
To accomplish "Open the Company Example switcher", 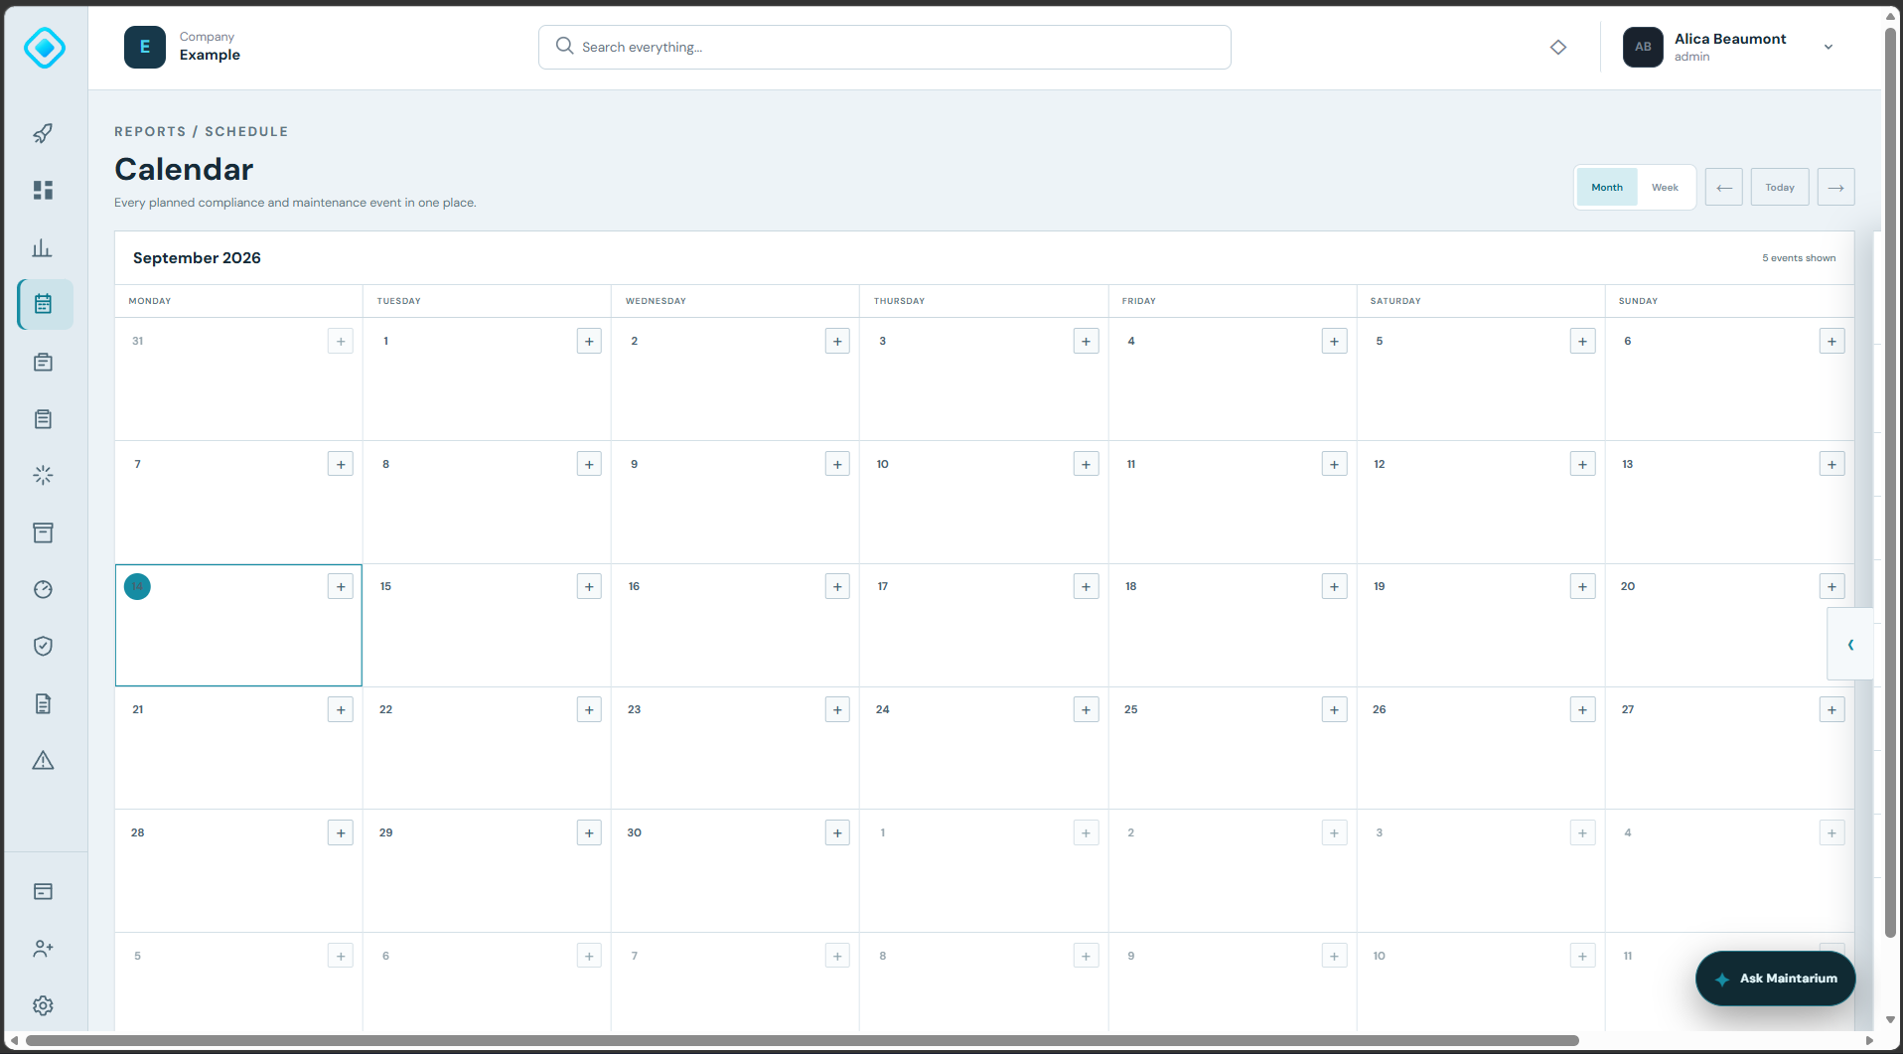I will [183, 47].
